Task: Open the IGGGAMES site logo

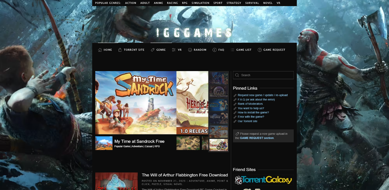Action: point(194,33)
